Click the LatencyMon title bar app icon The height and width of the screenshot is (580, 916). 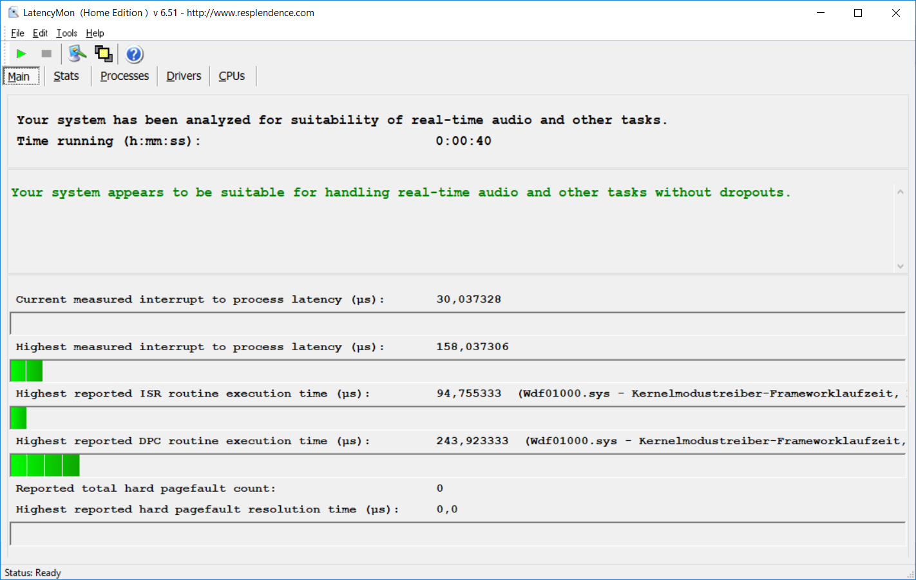13,12
